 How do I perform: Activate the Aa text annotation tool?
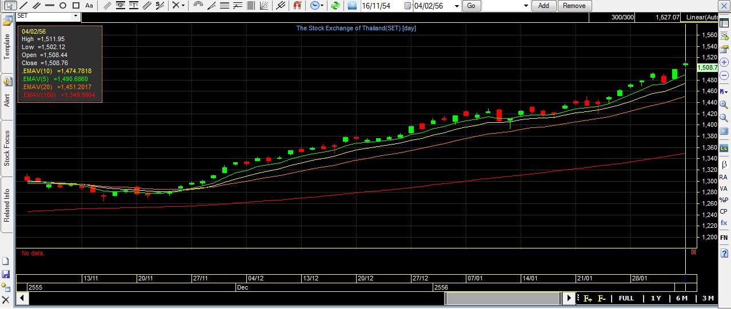[x=89, y=6]
